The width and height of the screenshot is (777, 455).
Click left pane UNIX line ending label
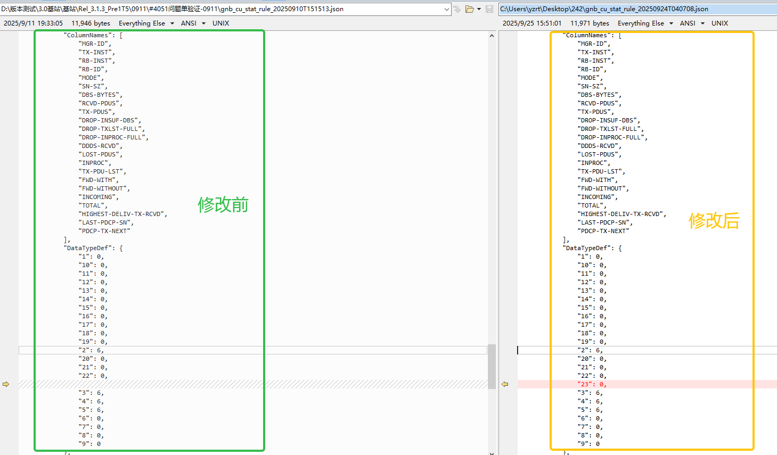click(220, 23)
